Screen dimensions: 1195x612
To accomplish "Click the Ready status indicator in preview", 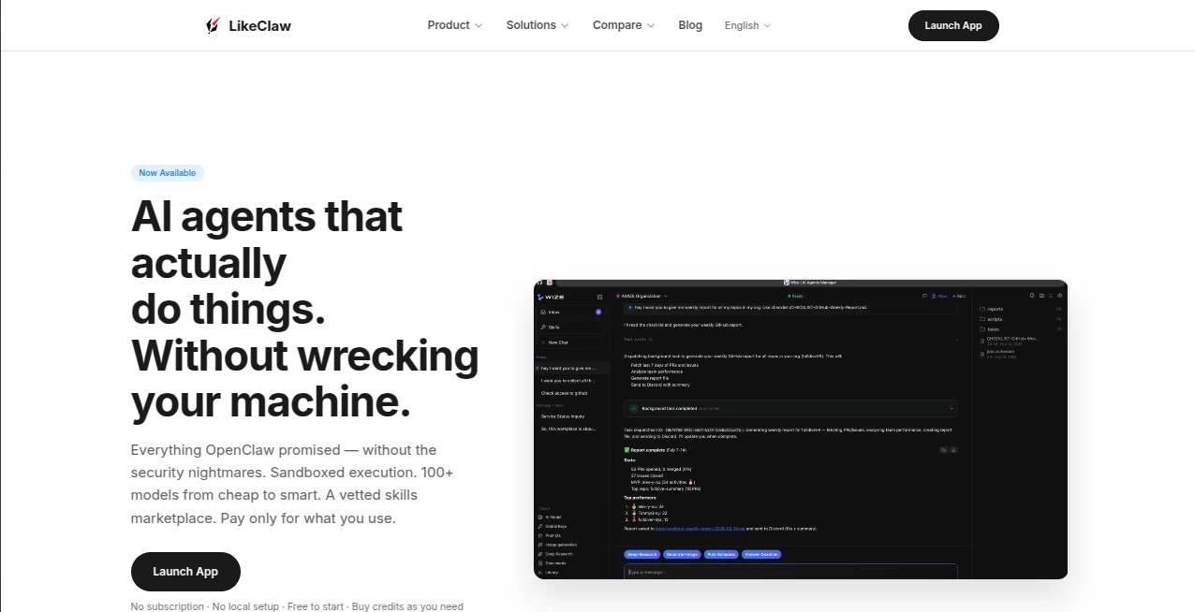I will [796, 296].
